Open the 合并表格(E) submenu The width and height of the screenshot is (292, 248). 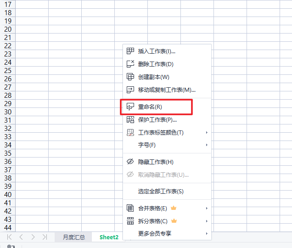[x=167, y=208]
